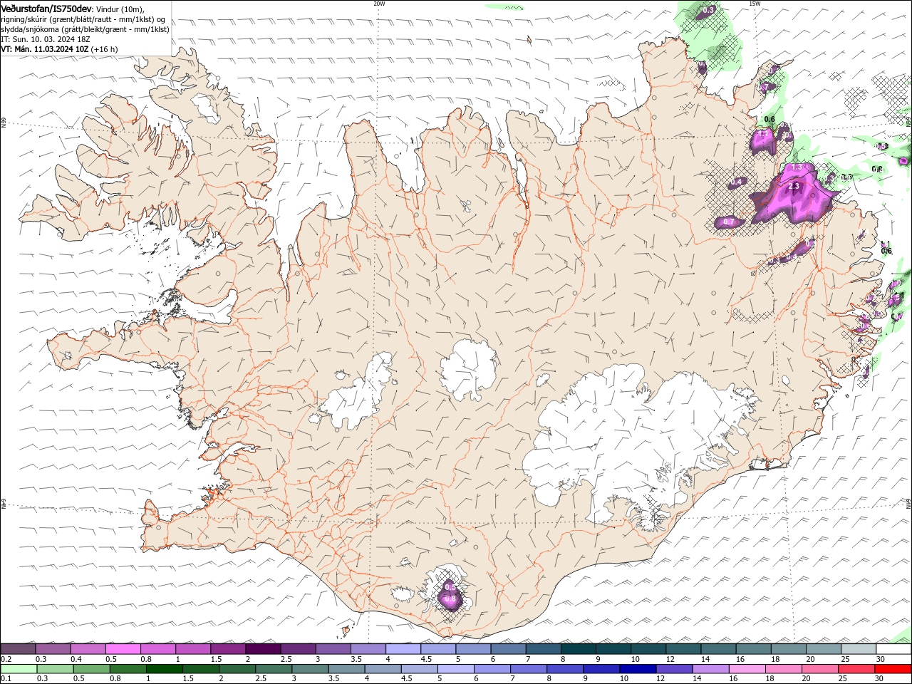Click the top legend label 30
This screenshot has height=684, width=912.
pyautogui.click(x=881, y=659)
